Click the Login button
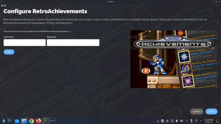 coord(9,52)
